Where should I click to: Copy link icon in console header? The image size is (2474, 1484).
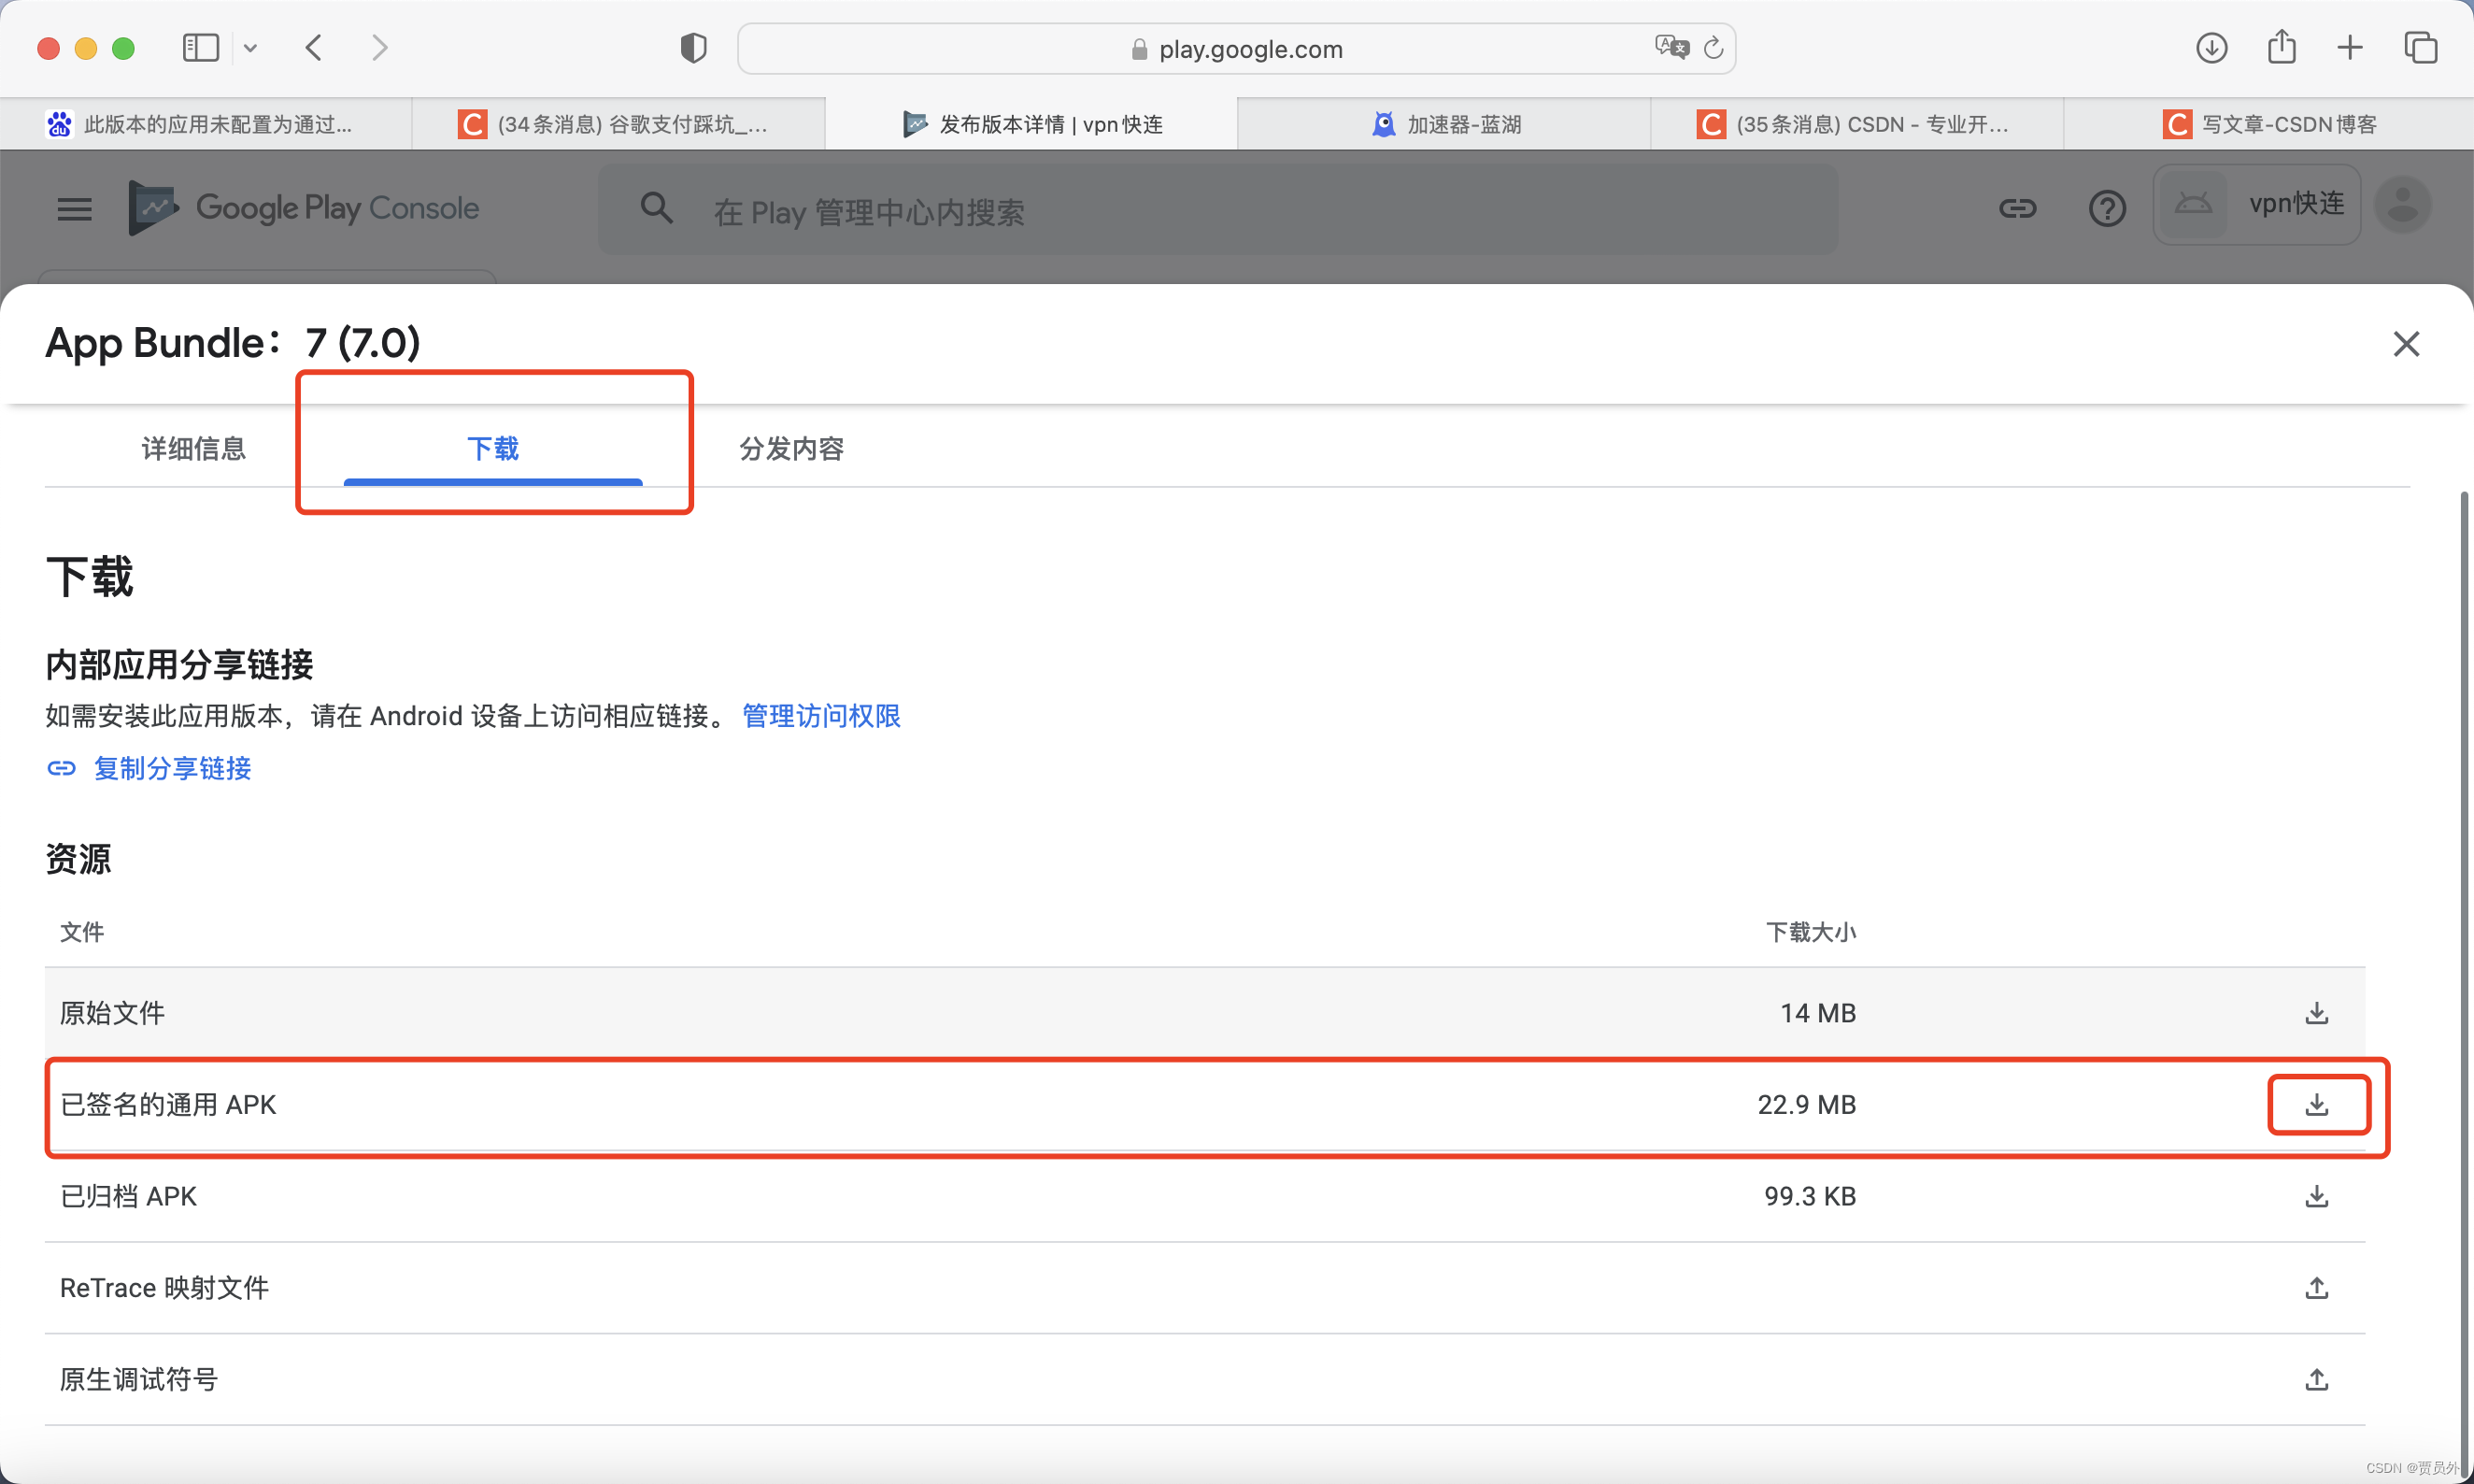tap(2017, 208)
